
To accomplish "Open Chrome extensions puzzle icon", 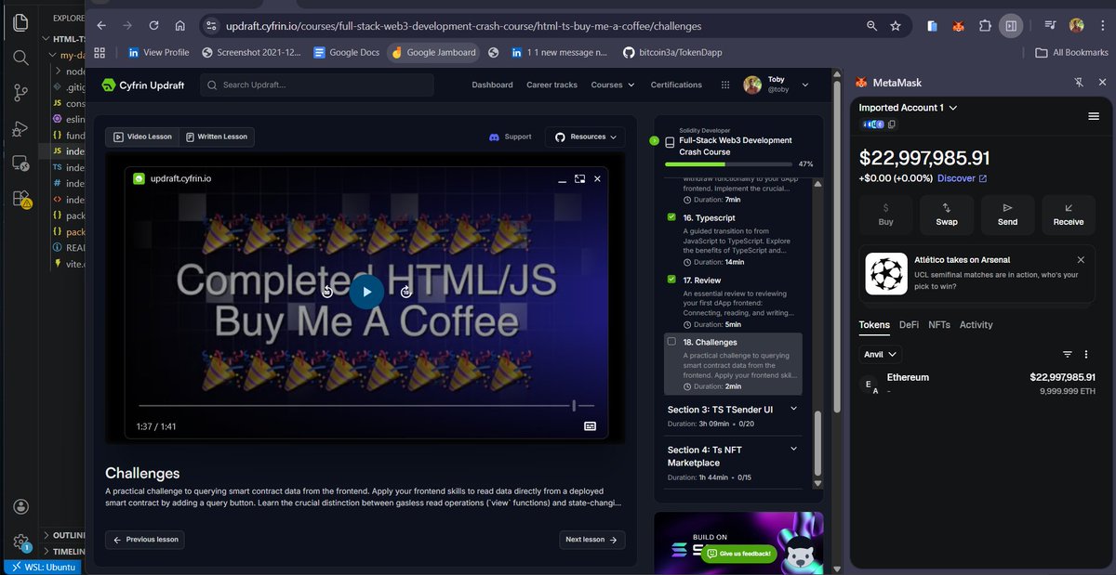I will click(x=984, y=26).
